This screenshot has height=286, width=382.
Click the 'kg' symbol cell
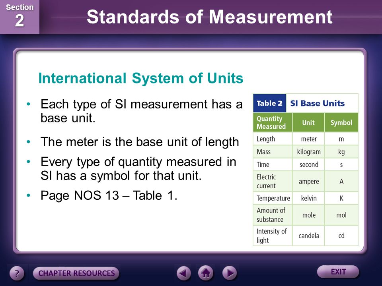341,152
